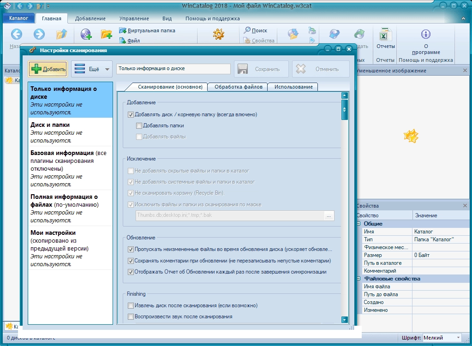
Task: Select Диск и папки preset
Action: point(71,132)
